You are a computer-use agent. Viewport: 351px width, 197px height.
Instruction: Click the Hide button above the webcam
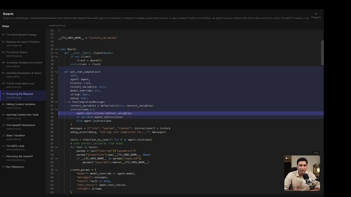pyautogui.click(x=316, y=153)
